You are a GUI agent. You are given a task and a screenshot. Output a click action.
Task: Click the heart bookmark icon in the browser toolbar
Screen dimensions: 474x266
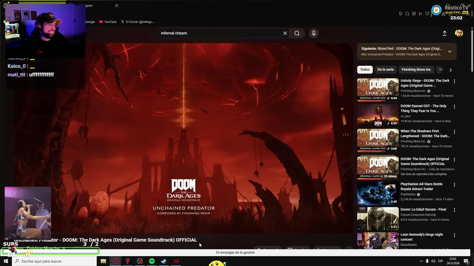[427, 14]
